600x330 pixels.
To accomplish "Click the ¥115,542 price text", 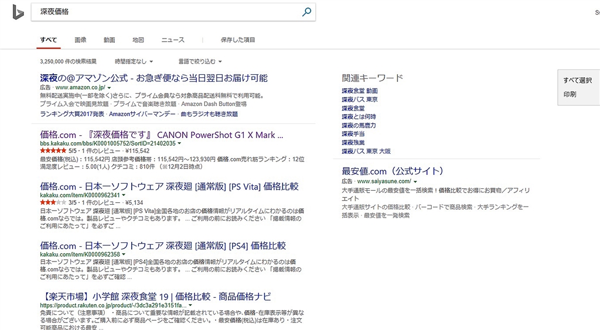I will (x=137, y=151).
